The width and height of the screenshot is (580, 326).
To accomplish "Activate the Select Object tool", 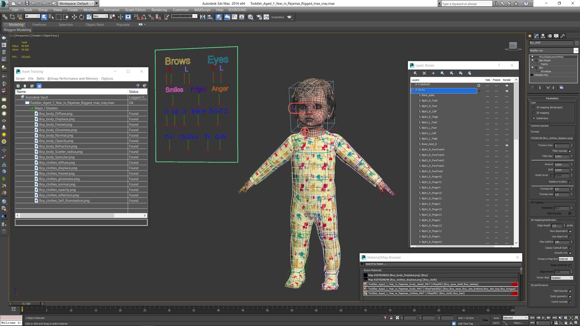I will 44,17.
